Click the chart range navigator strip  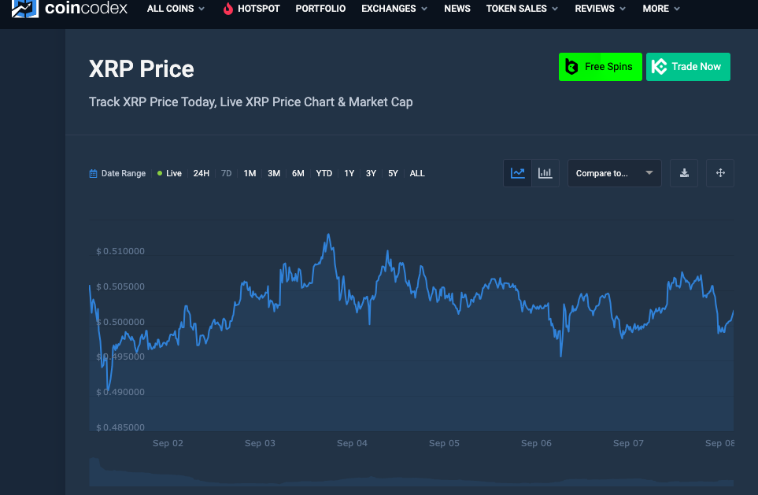tap(412, 472)
